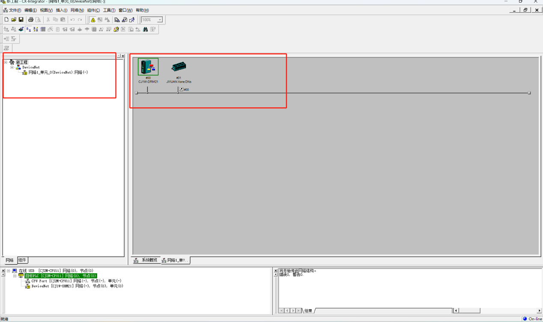Click the Undo arrow icon
The image size is (543, 322).
(x=73, y=20)
